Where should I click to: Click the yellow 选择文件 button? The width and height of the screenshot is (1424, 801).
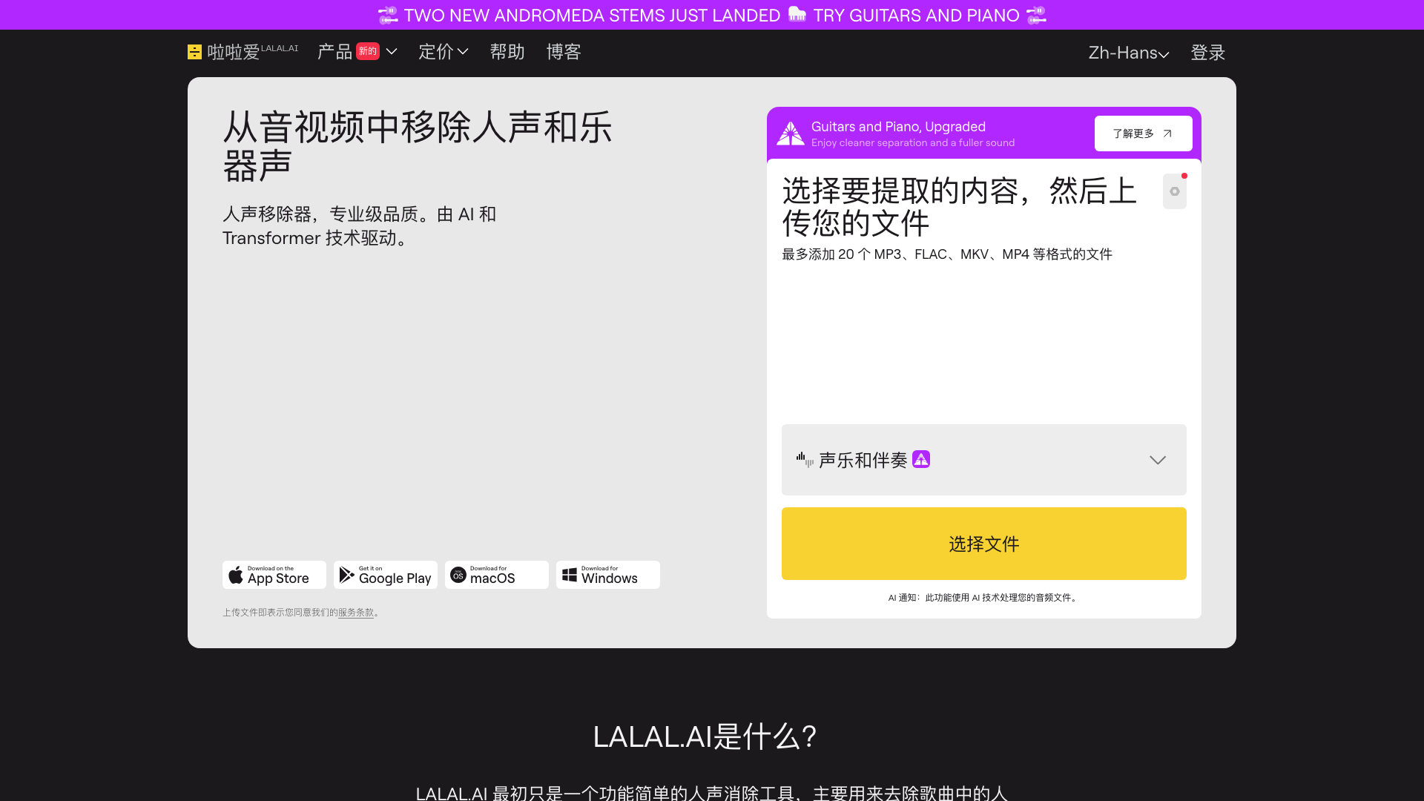(984, 544)
